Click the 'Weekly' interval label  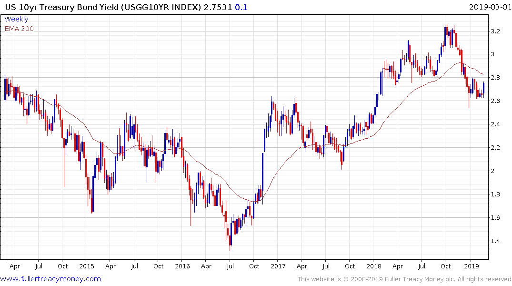coord(16,19)
